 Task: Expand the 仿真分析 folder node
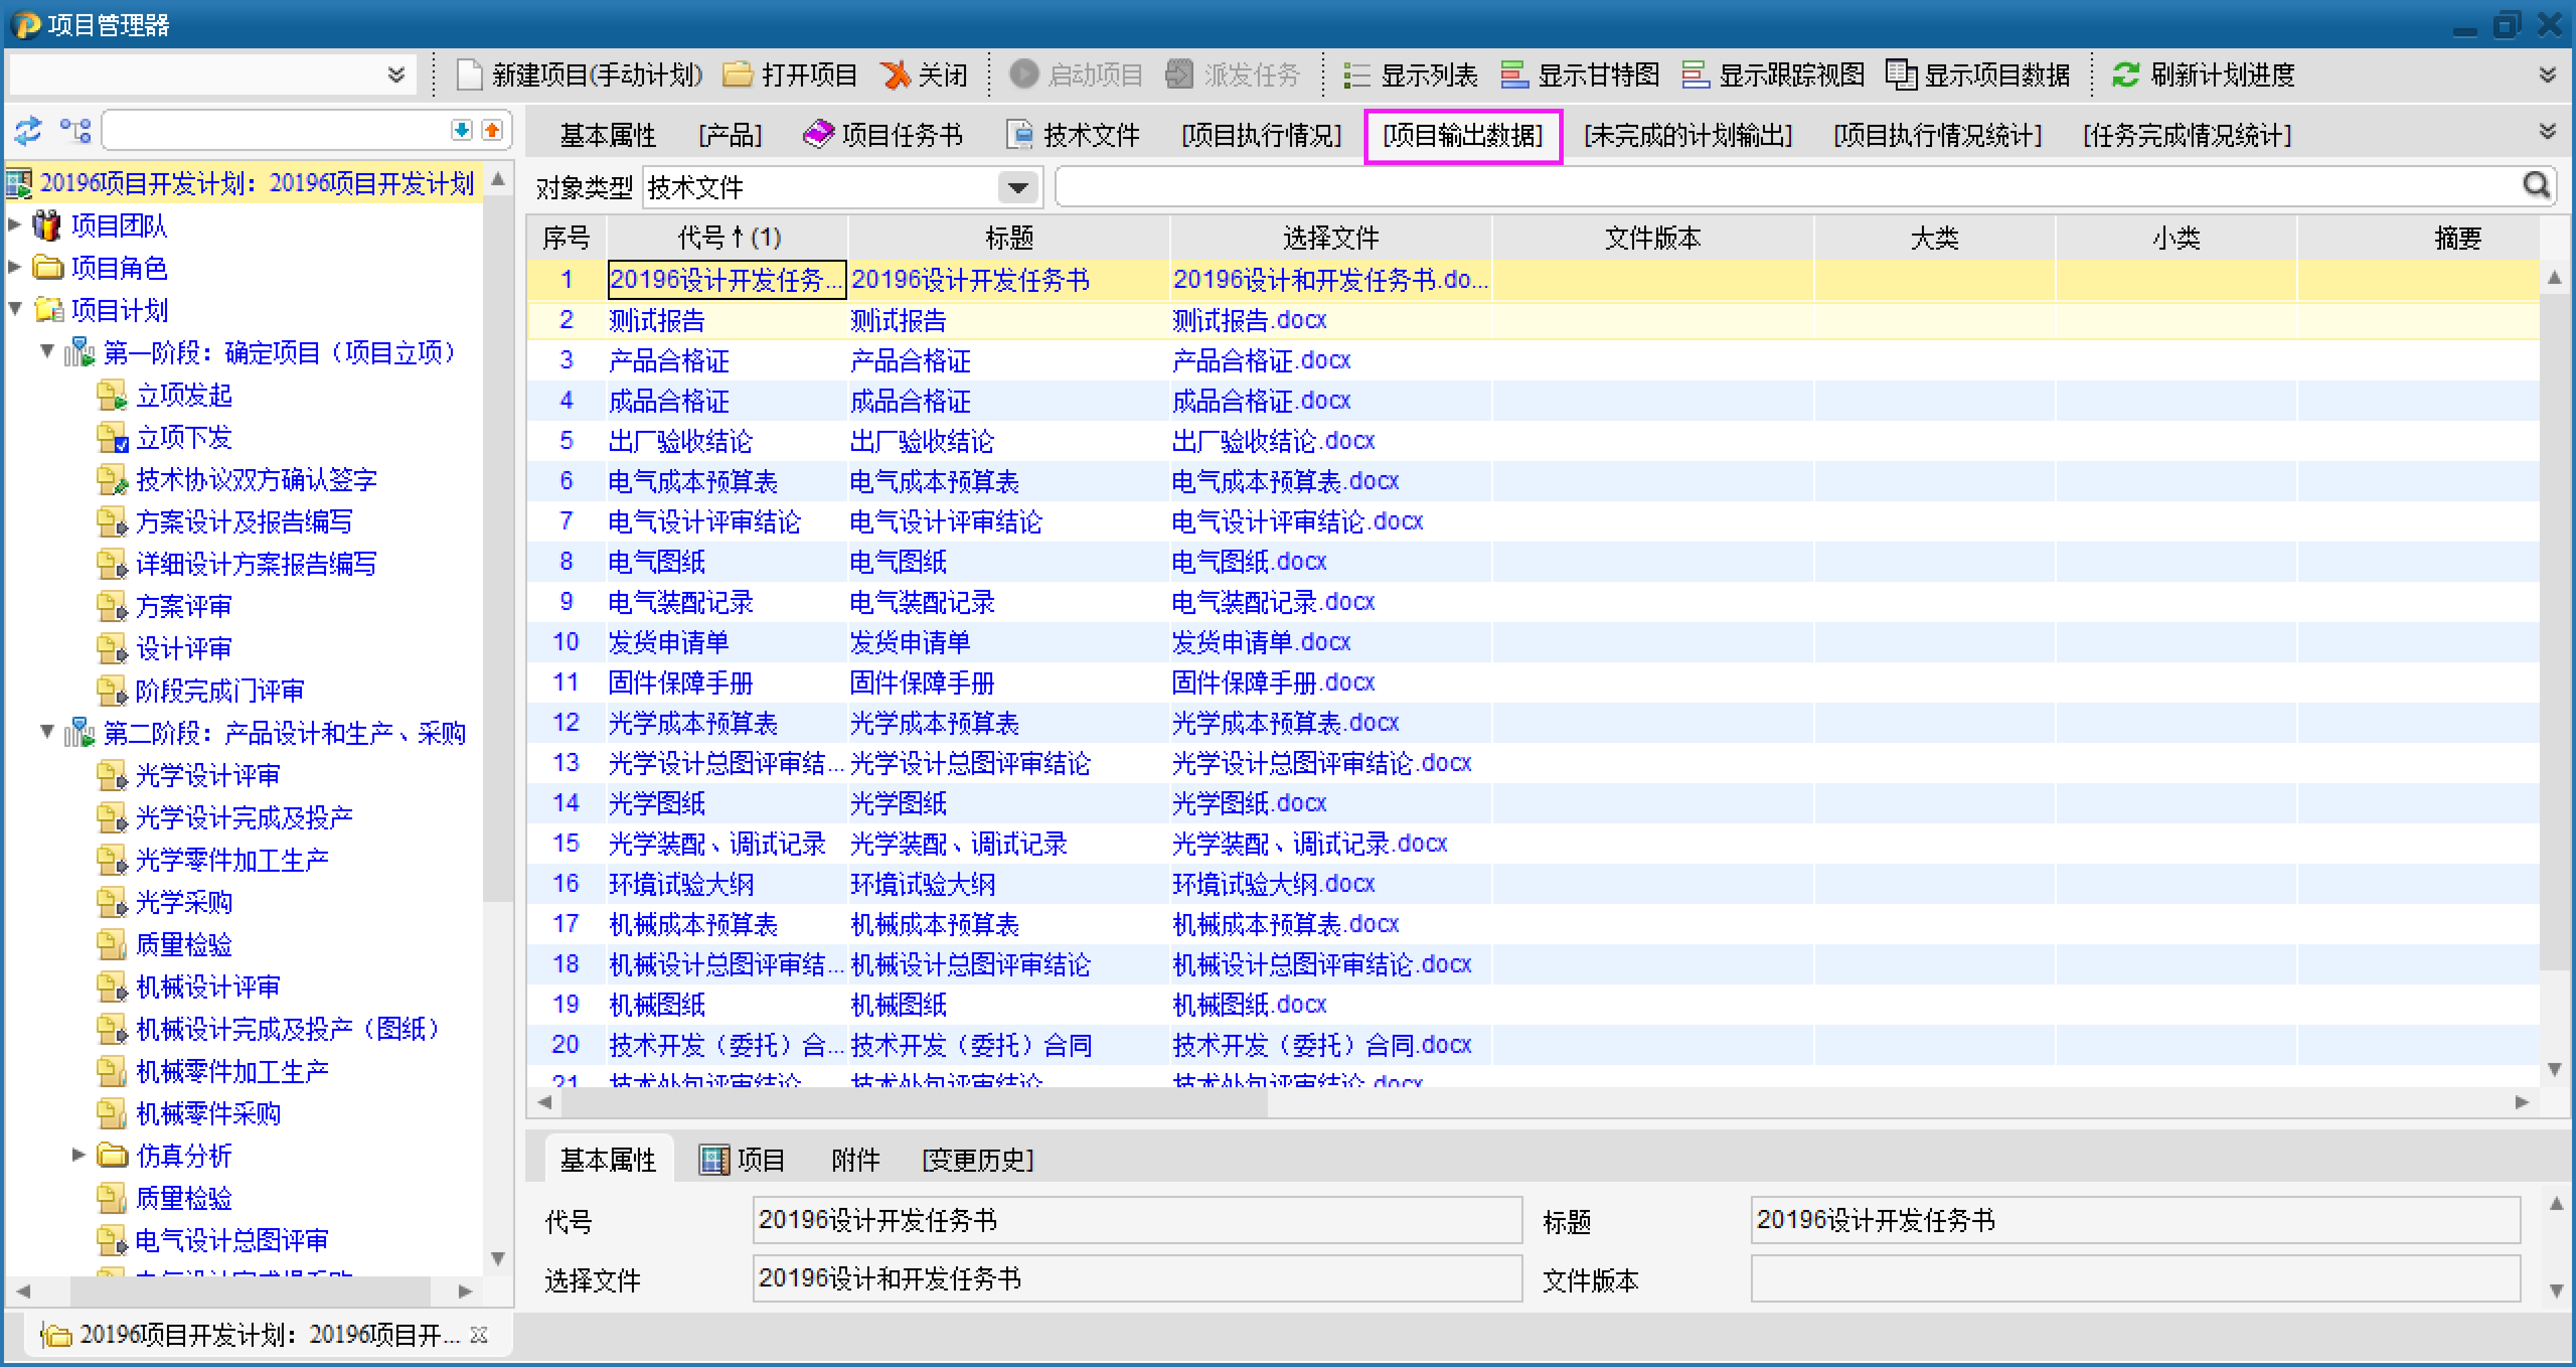[78, 1155]
